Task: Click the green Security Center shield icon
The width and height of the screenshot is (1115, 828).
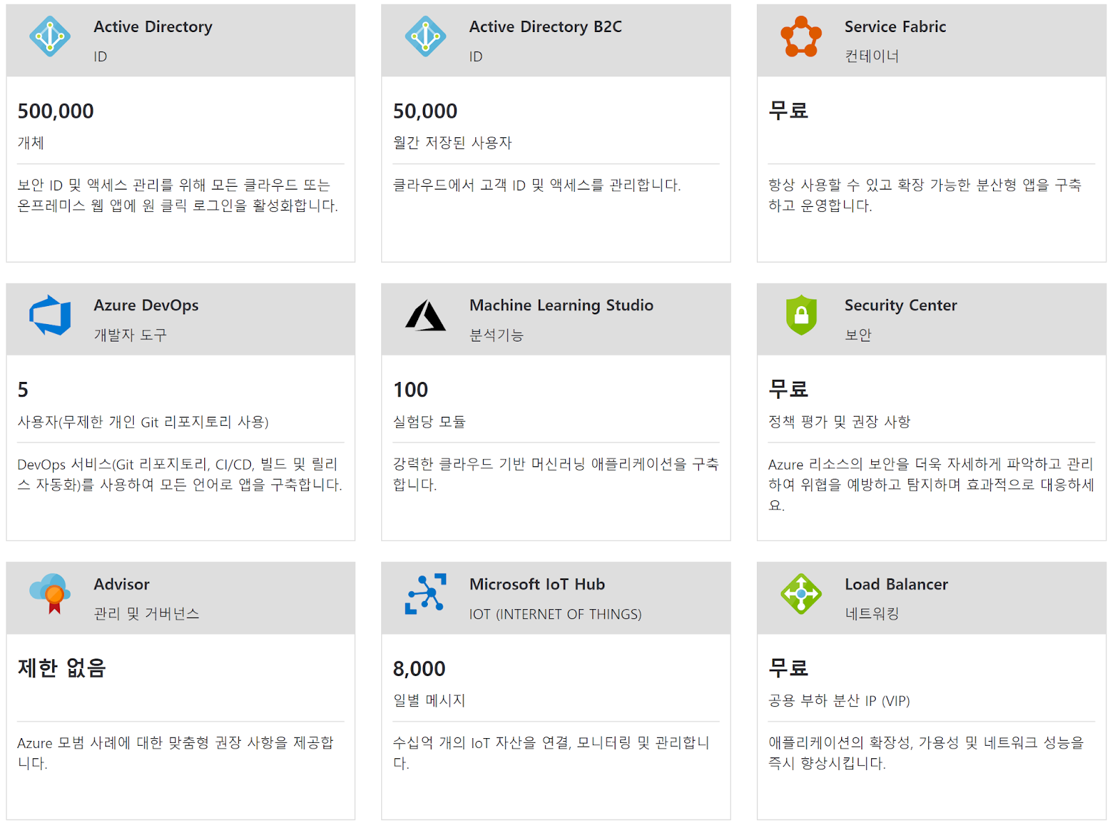Action: [x=801, y=315]
